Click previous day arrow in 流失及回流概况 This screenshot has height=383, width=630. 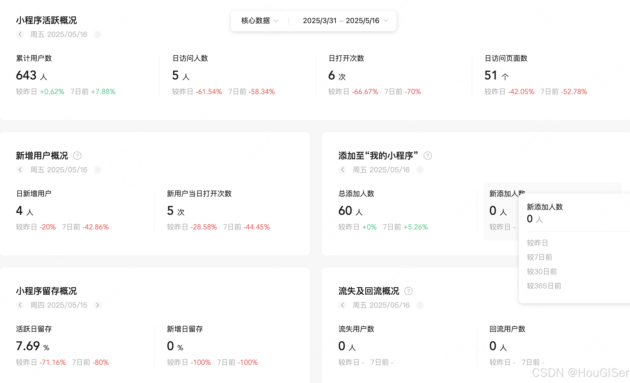coord(342,305)
